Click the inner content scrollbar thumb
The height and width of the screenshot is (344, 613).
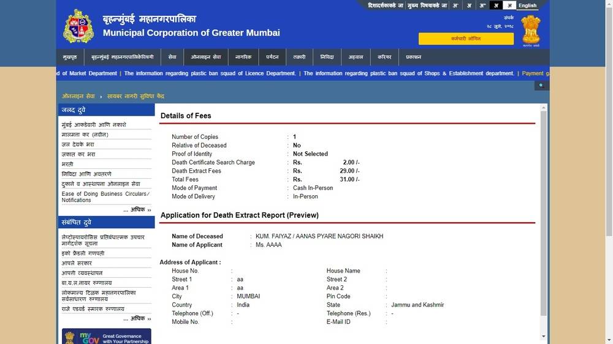[x=543, y=213]
